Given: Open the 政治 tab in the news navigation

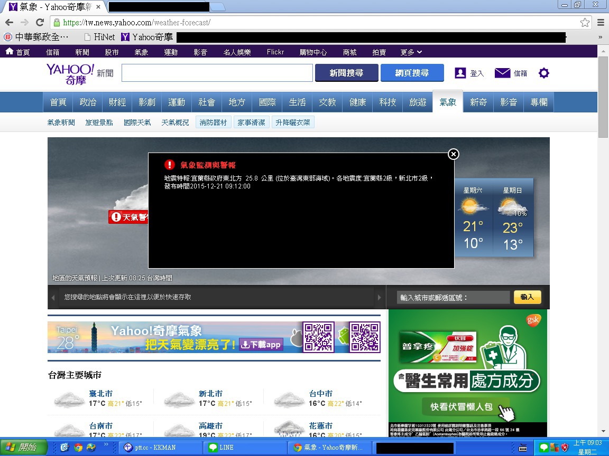Looking at the screenshot, I should click(88, 102).
